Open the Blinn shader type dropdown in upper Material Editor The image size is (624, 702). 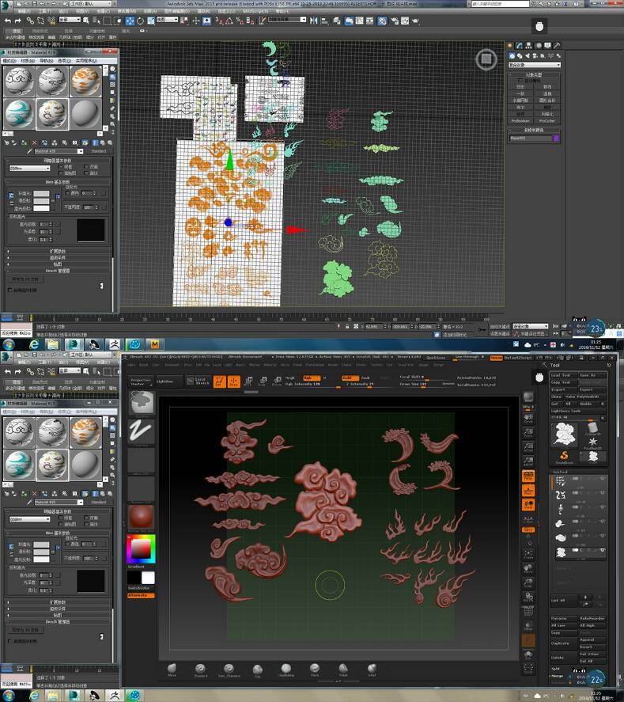click(29, 169)
